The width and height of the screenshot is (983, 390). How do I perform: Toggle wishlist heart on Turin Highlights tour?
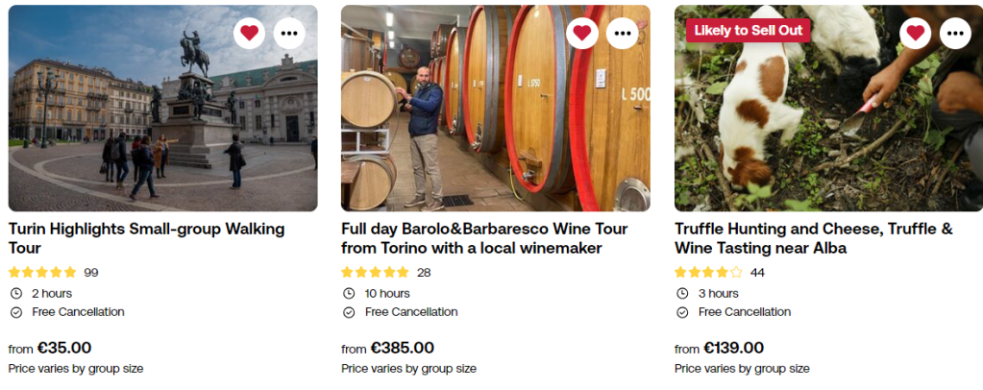[x=250, y=34]
